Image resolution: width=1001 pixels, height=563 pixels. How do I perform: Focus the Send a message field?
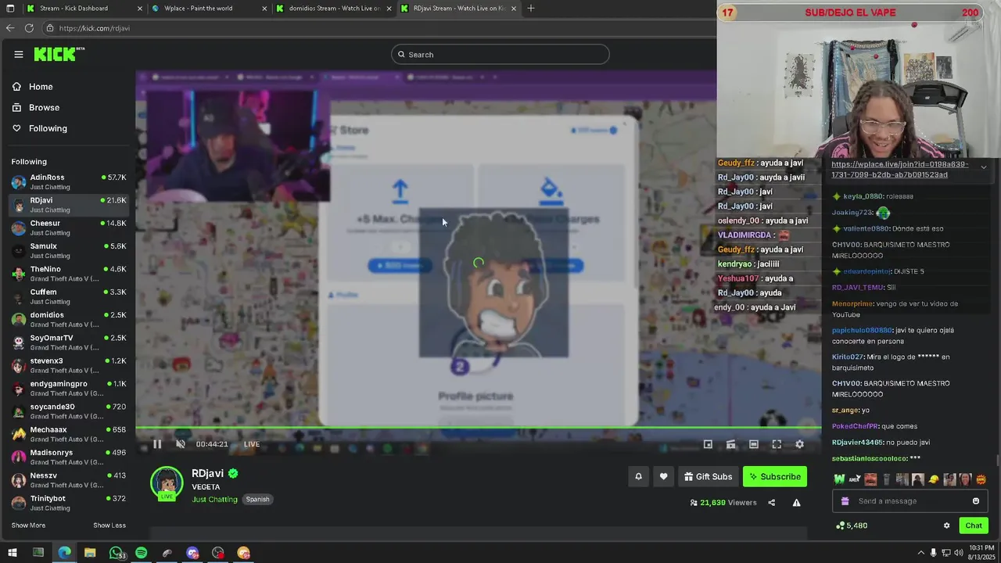click(911, 501)
